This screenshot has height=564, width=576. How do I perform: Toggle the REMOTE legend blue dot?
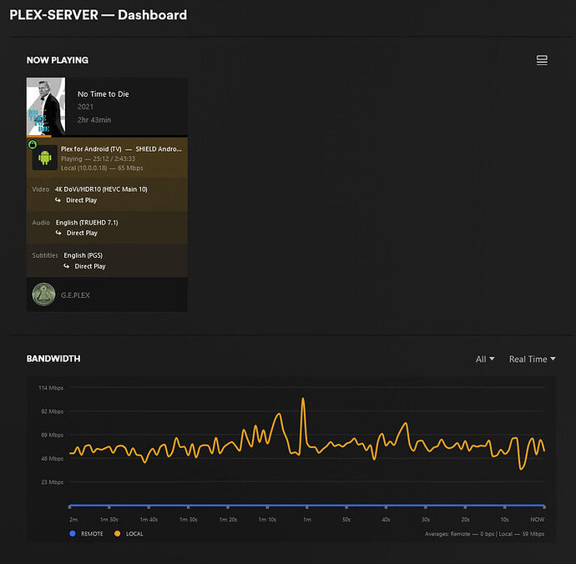click(x=73, y=533)
